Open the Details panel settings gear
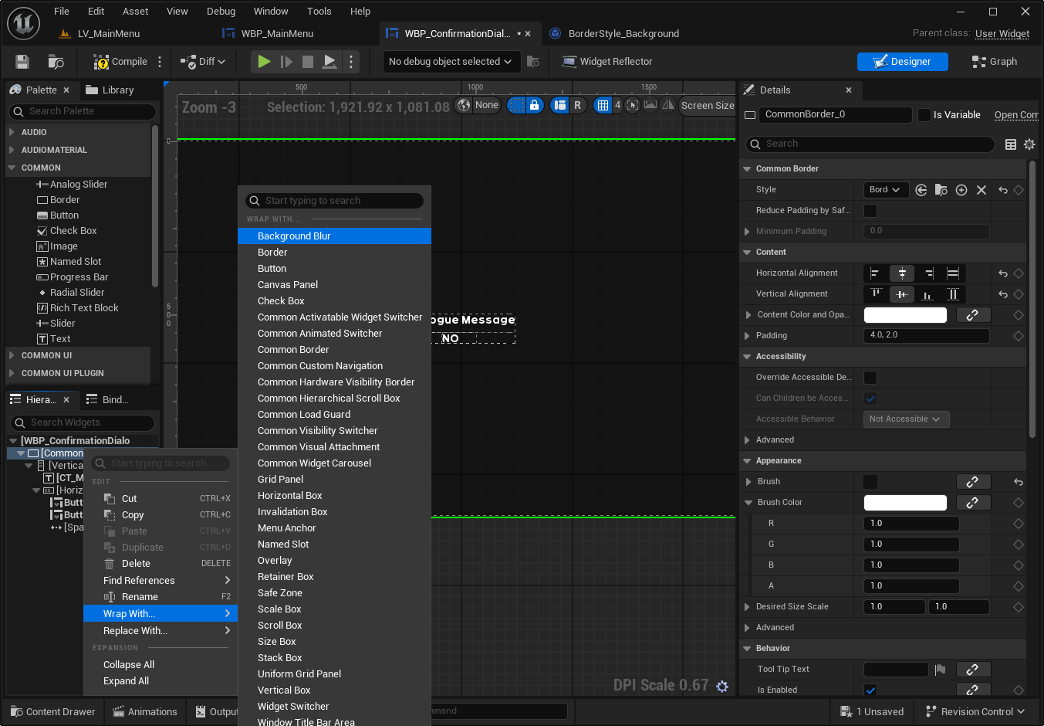 1029,144
